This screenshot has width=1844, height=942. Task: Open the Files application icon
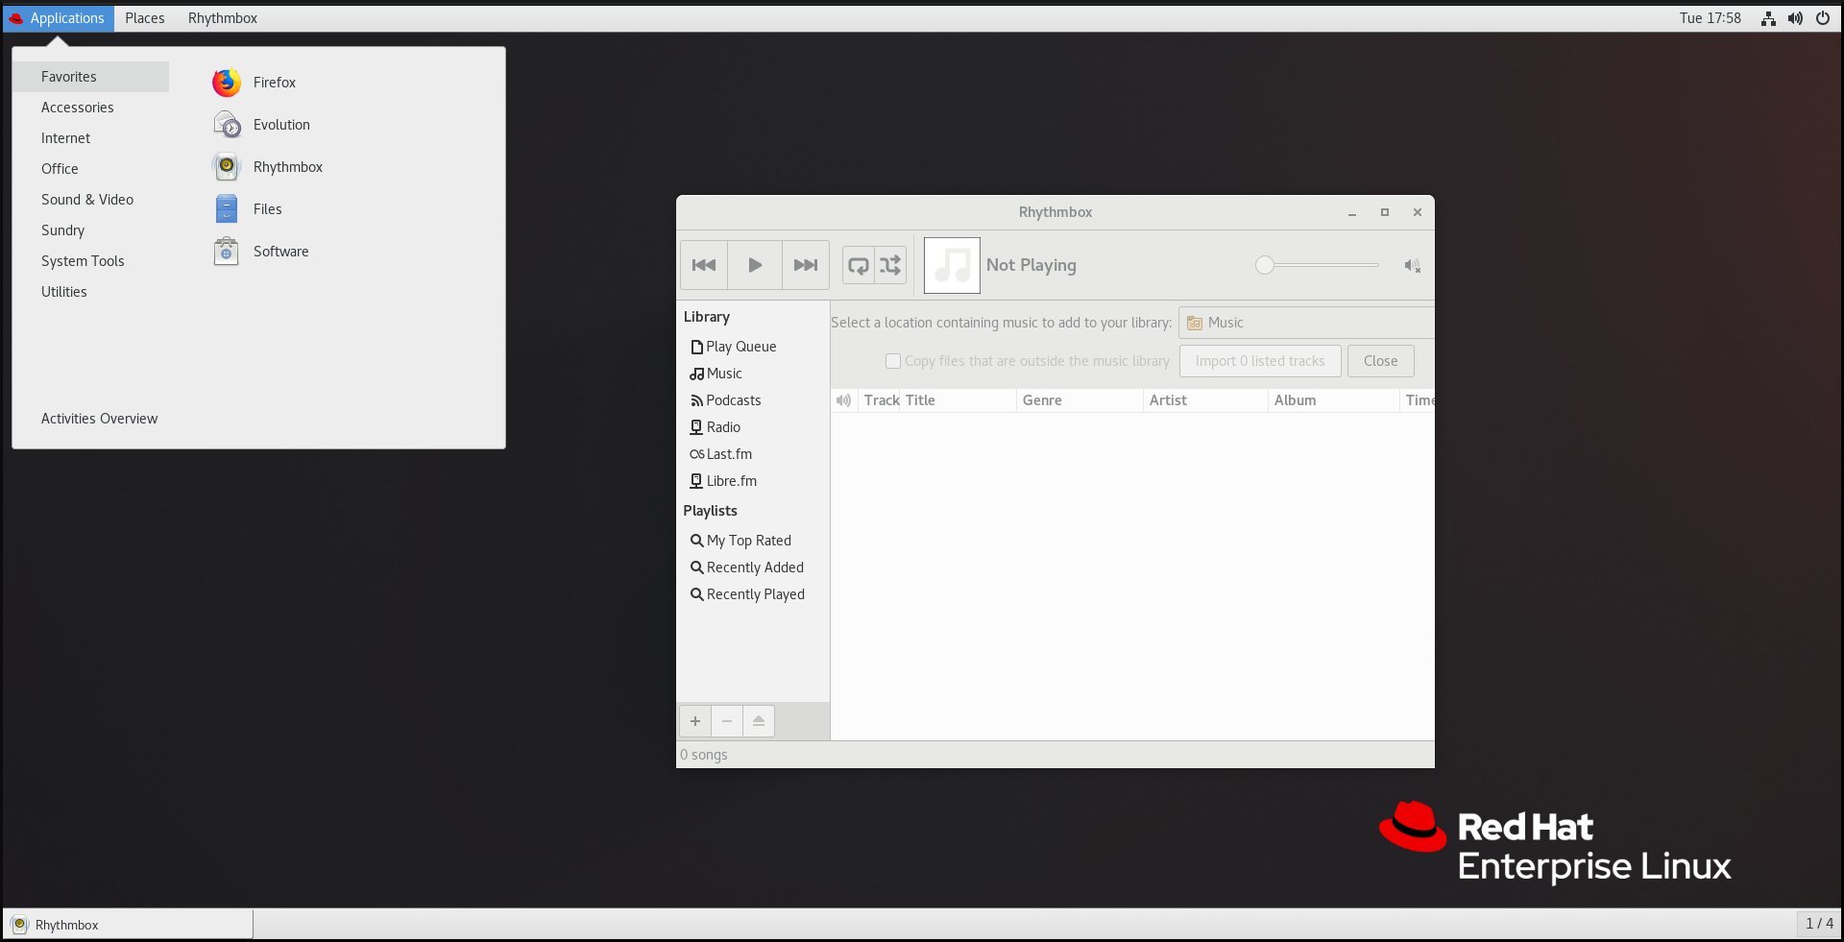(x=227, y=209)
